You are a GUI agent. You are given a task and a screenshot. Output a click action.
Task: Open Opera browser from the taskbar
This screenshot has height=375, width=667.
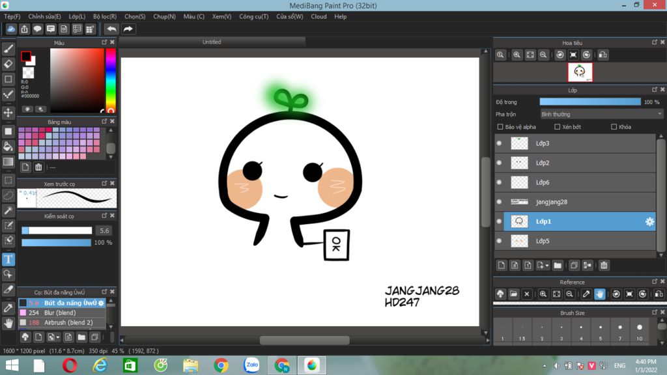(x=70, y=365)
